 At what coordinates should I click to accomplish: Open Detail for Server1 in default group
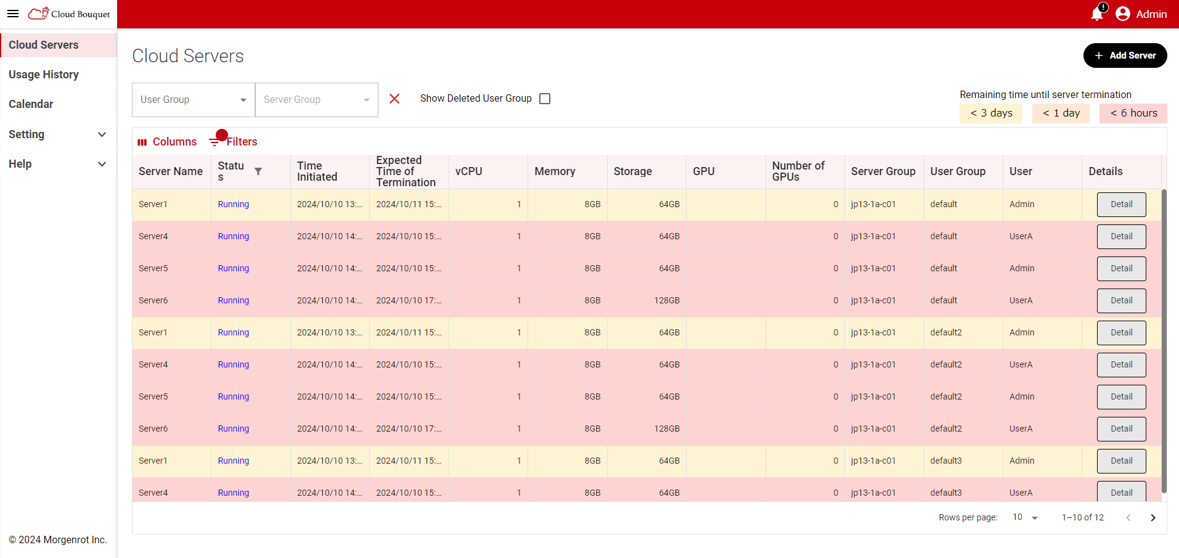click(1121, 205)
